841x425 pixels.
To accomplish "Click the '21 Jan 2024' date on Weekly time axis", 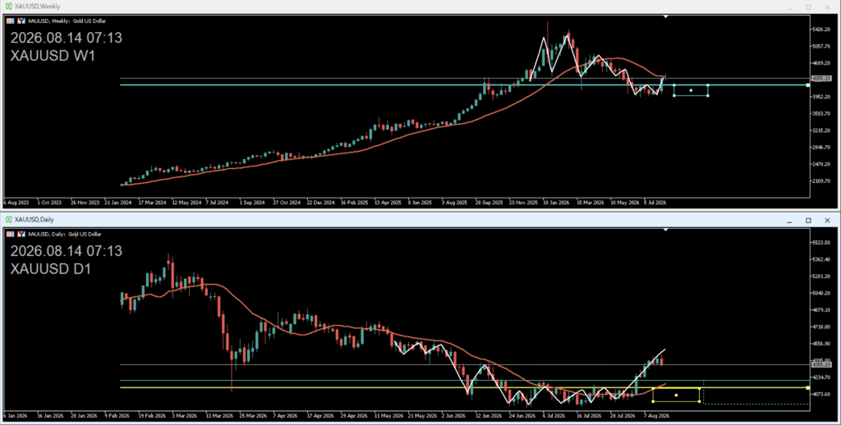I will 117,203.
